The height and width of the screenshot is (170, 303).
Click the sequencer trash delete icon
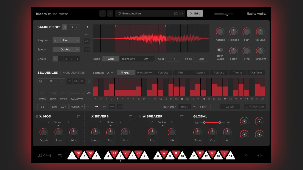89,81
